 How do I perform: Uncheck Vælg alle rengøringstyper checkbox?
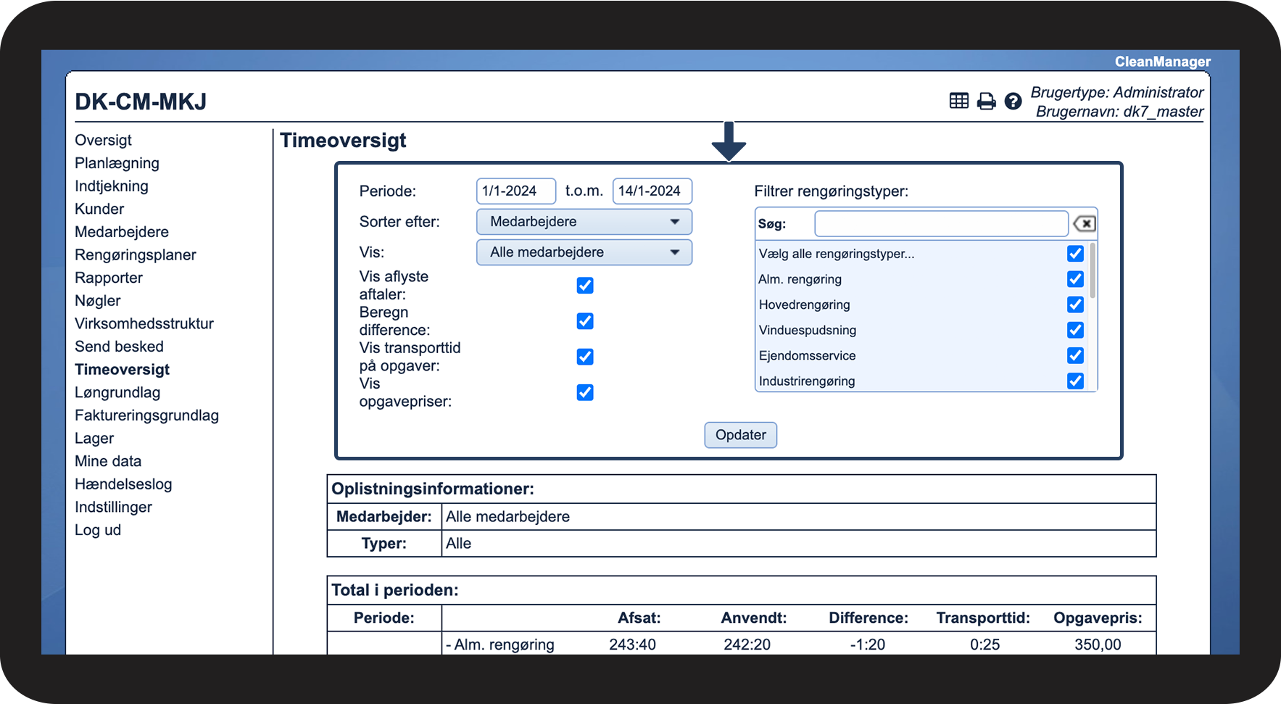pyautogui.click(x=1075, y=254)
